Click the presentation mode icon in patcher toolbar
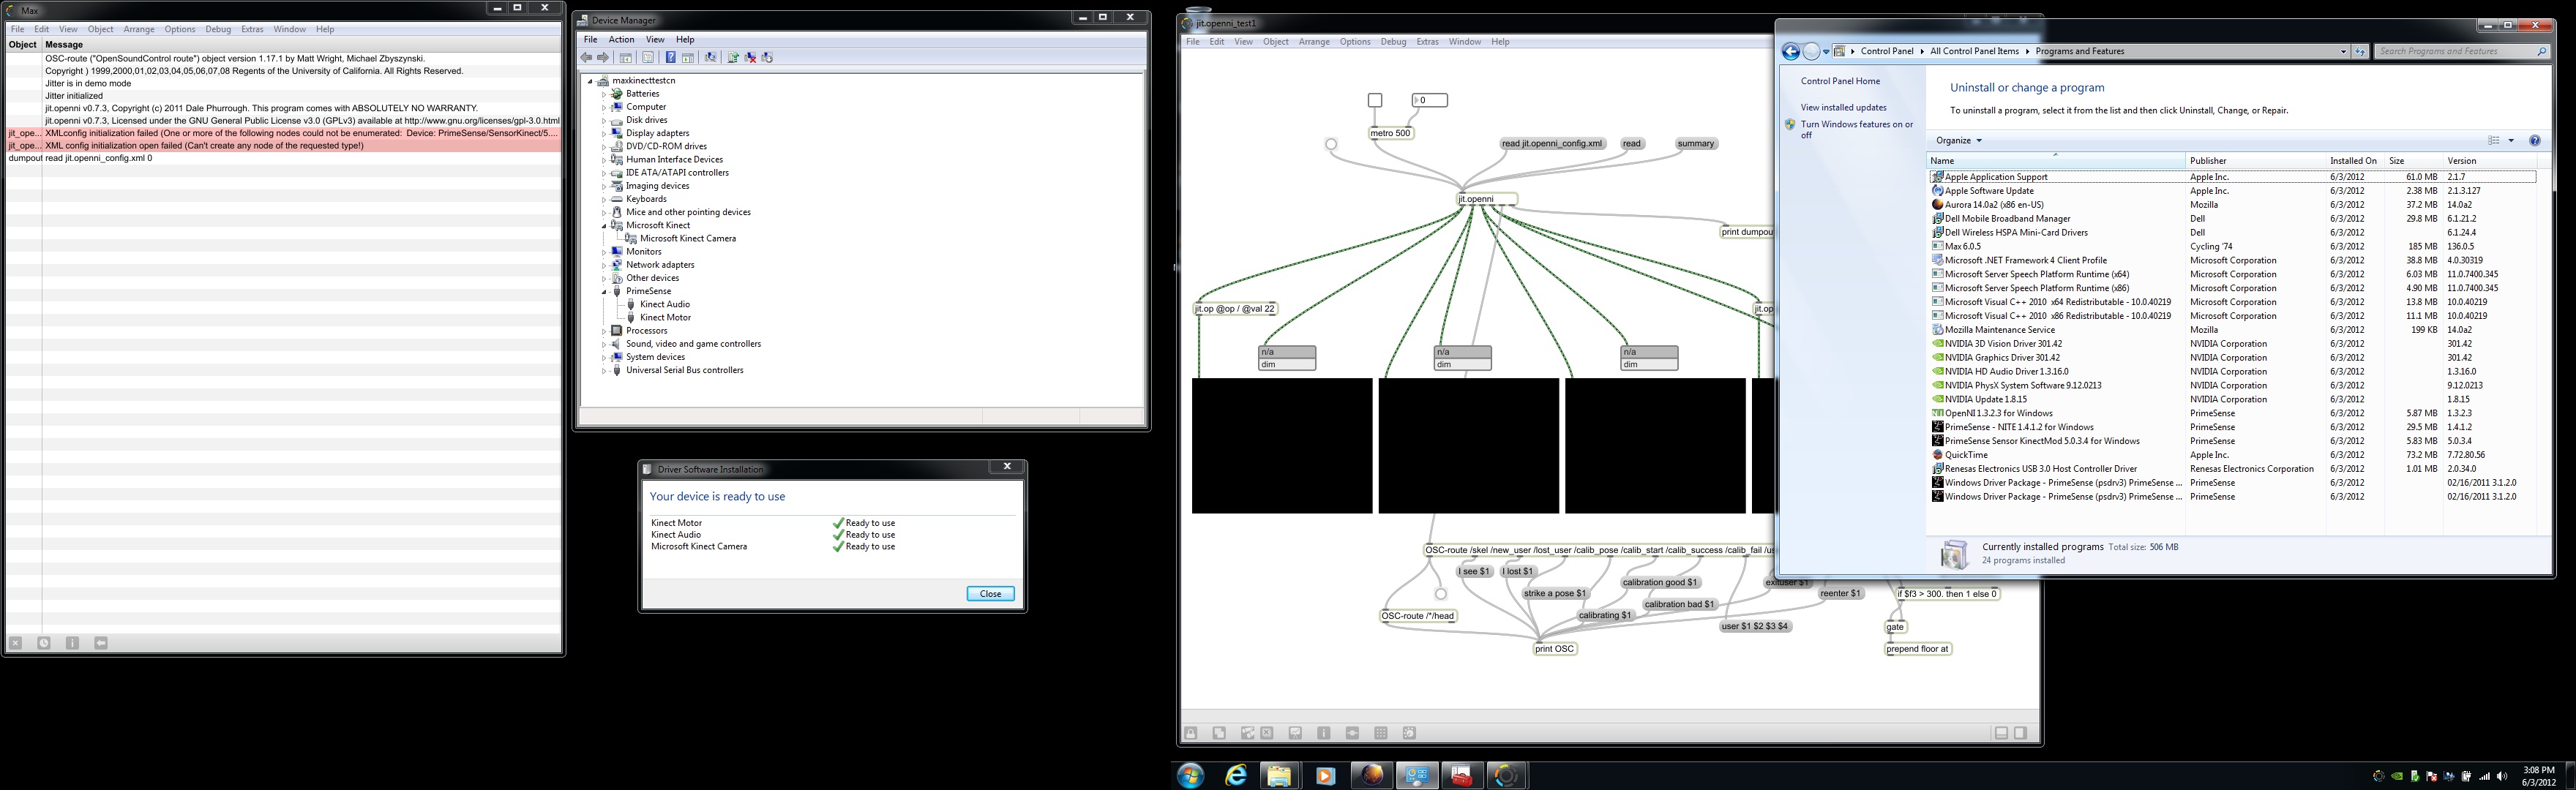 pyautogui.click(x=1295, y=733)
